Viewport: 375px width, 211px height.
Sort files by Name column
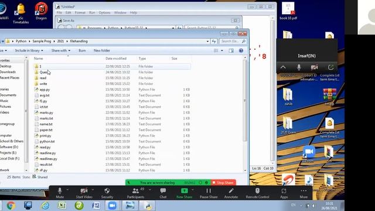click(38, 59)
